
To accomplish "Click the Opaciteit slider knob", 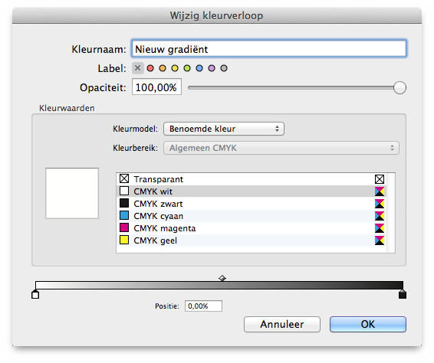I will (399, 88).
